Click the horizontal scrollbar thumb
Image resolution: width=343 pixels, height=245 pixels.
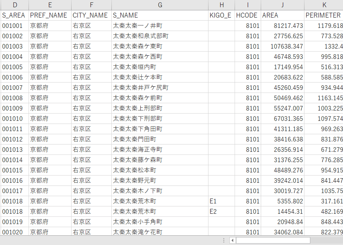coord(273,241)
